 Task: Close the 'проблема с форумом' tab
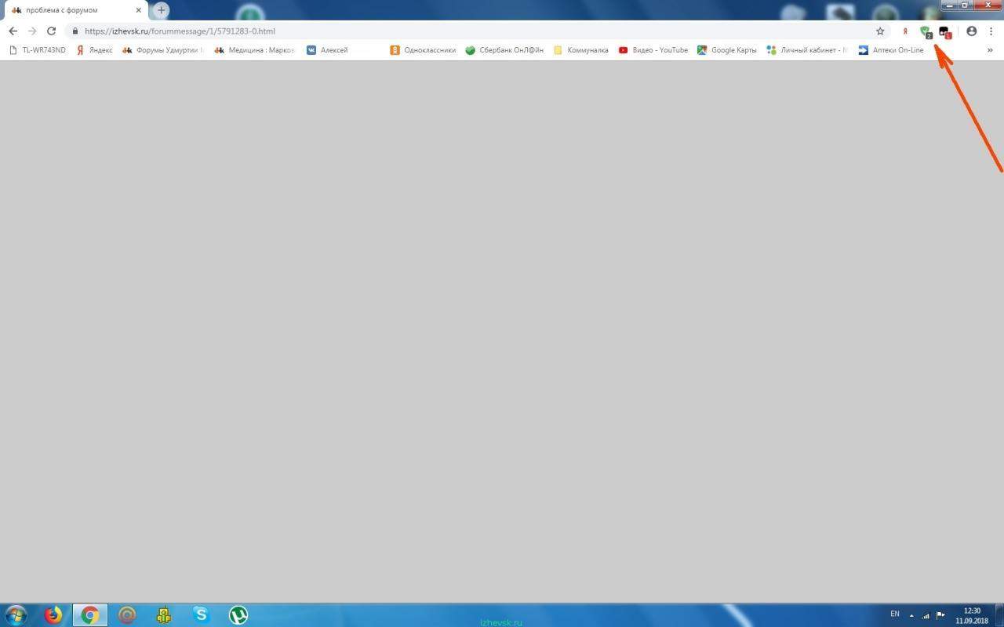point(139,10)
